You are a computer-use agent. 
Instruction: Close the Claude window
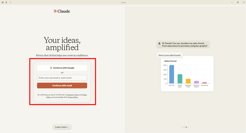coord(244,2)
